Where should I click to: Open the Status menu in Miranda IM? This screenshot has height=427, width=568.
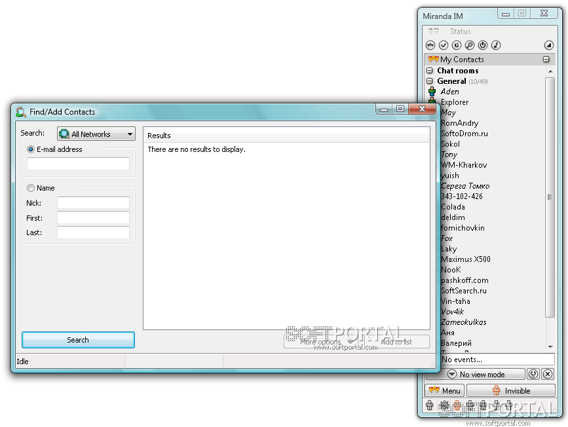(x=460, y=31)
